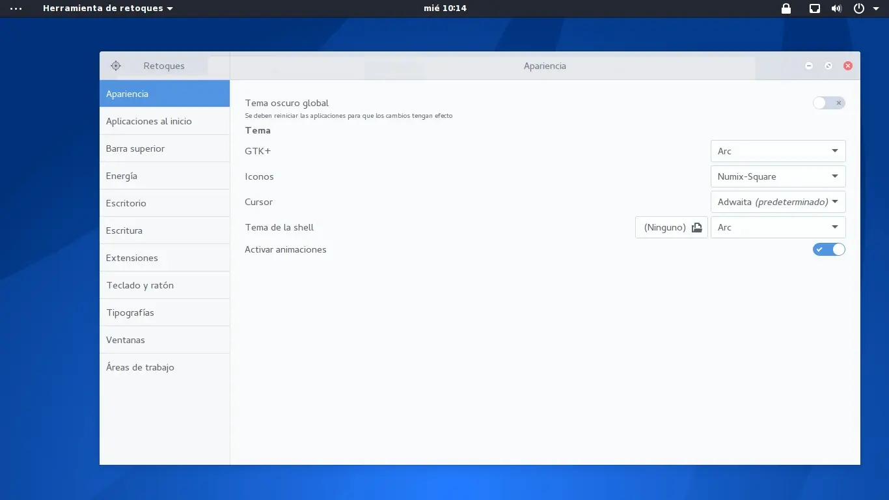889x500 pixels.
Task: Select Tipografías in sidebar
Action: 165,312
